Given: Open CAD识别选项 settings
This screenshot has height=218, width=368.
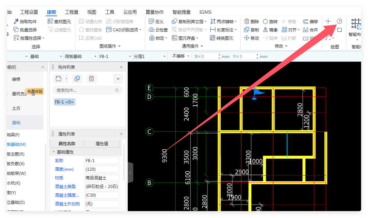Looking at the screenshot, I should (124, 30).
